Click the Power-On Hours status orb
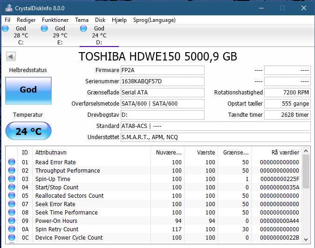315x248 pixels. point(12,221)
